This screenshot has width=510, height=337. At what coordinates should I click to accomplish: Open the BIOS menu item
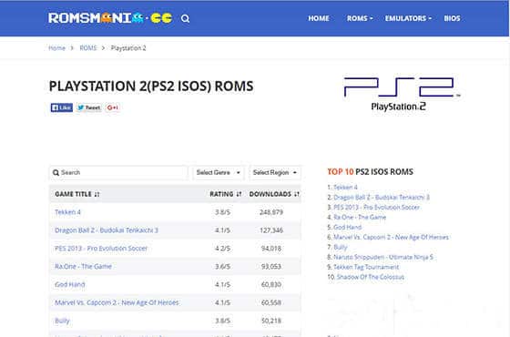(452, 18)
